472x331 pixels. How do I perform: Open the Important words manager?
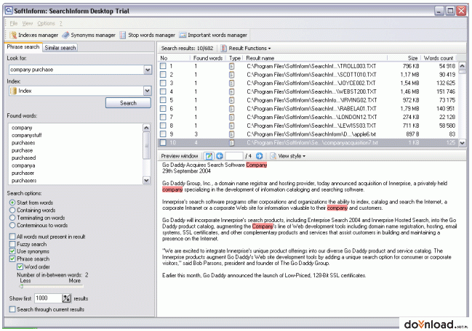click(213, 35)
